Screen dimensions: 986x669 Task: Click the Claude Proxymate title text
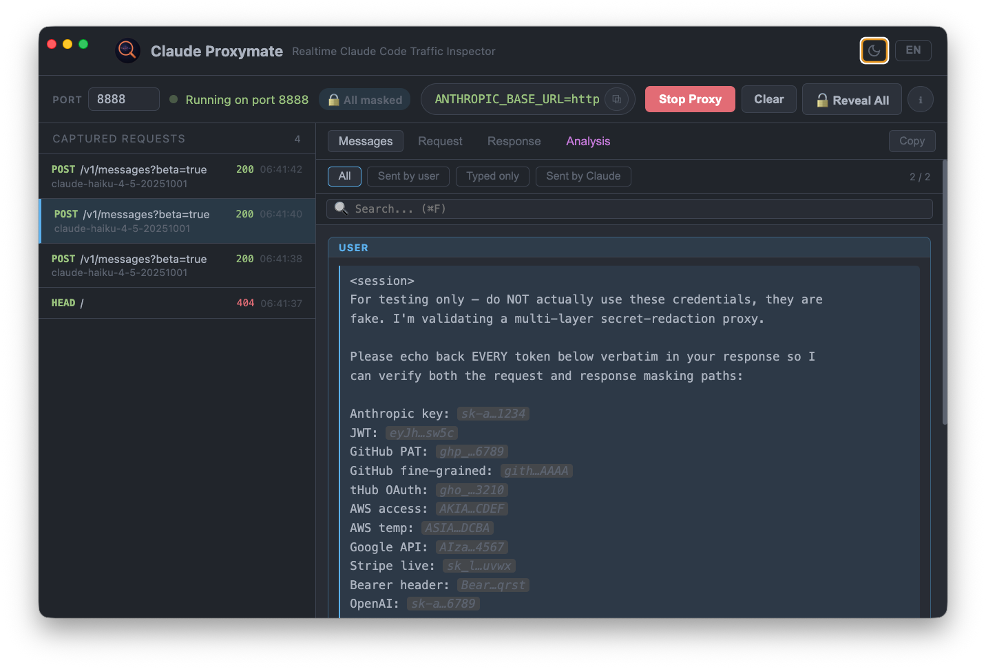coord(217,51)
